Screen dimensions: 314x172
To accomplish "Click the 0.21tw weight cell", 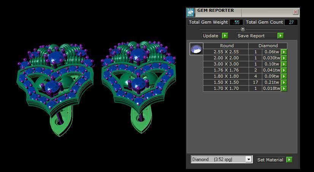I will pos(271,83).
